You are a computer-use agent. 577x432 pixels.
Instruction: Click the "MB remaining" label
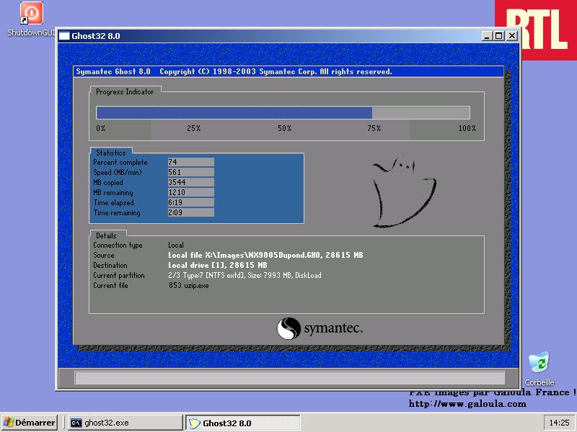[113, 192]
